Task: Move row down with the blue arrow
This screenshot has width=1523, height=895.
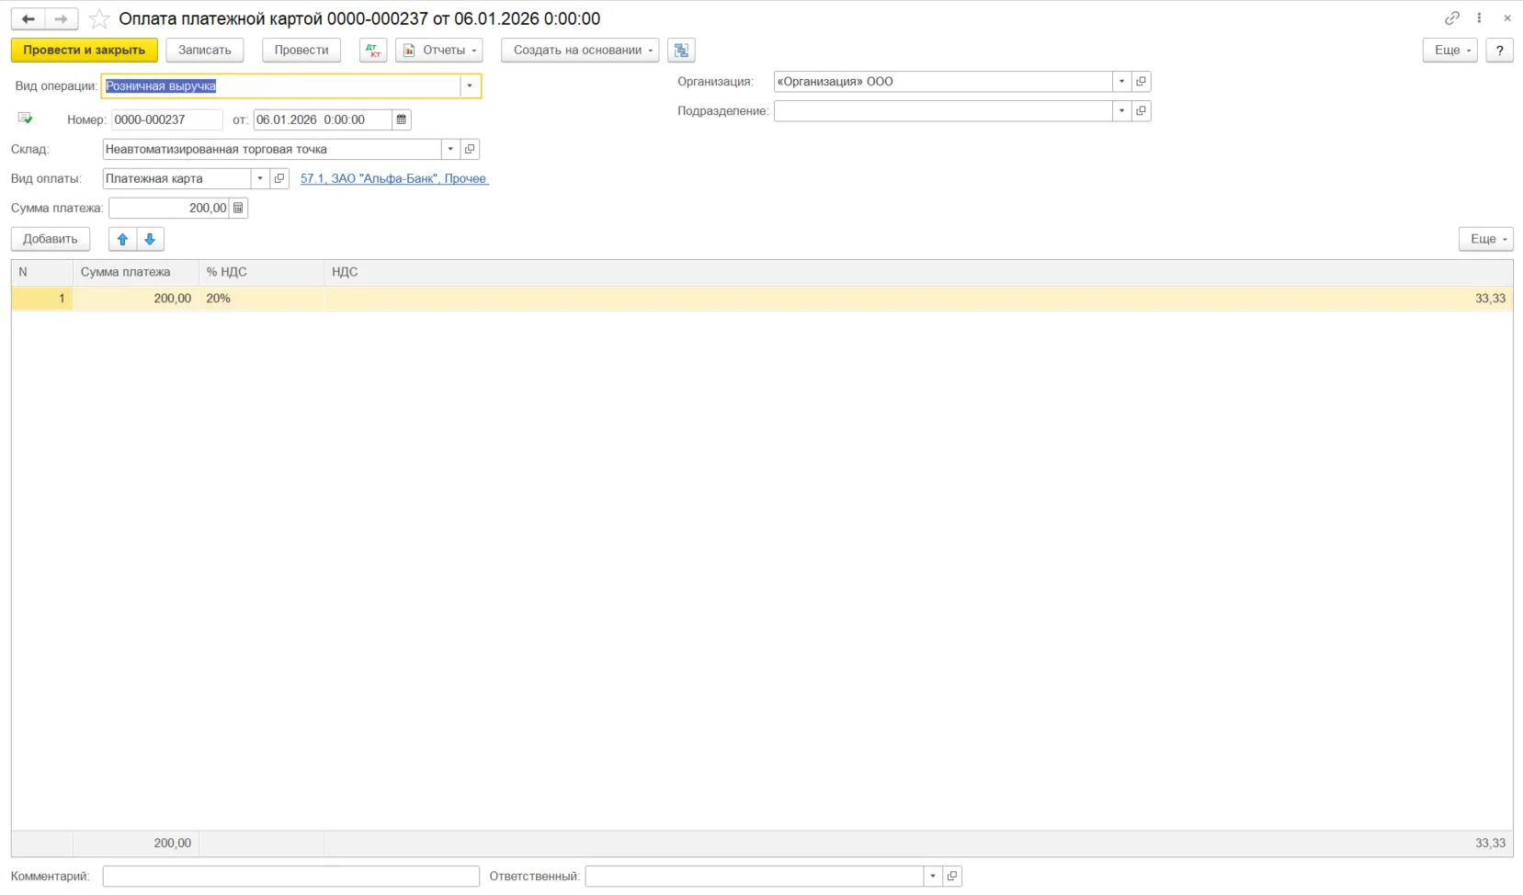Action: click(x=150, y=239)
